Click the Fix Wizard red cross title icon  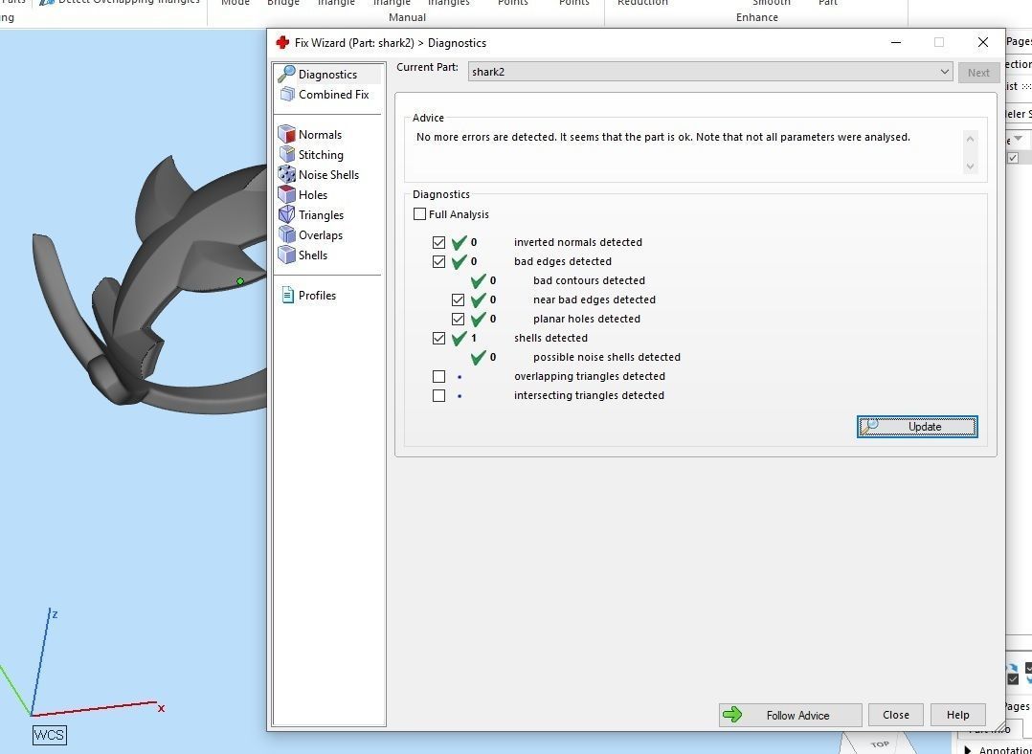click(x=282, y=43)
